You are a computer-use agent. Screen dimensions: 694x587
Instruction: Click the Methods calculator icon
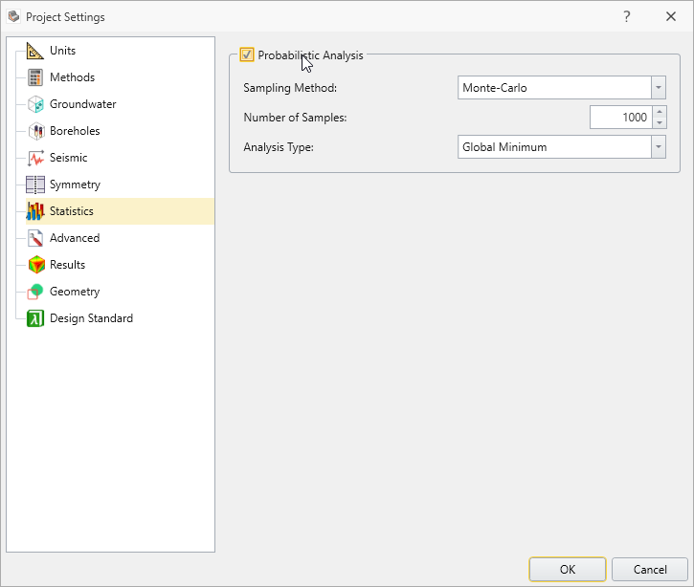click(35, 77)
